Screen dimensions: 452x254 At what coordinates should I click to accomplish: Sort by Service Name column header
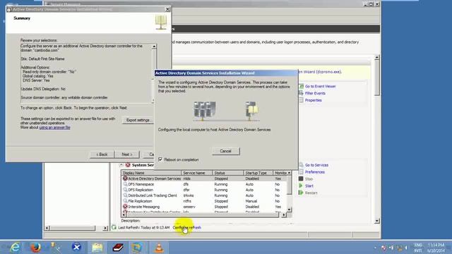click(197, 173)
